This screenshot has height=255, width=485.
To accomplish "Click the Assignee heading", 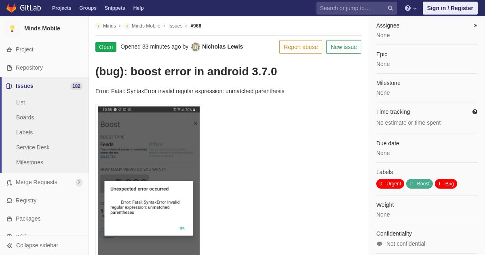I will pyautogui.click(x=388, y=25).
